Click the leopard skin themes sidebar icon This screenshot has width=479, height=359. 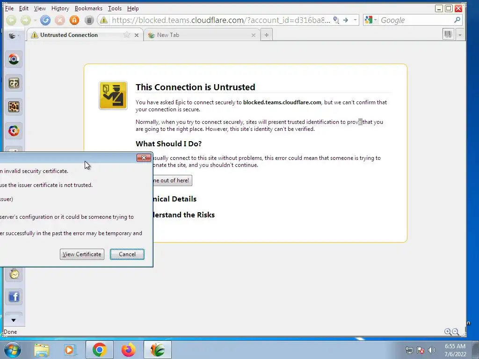[14, 107]
